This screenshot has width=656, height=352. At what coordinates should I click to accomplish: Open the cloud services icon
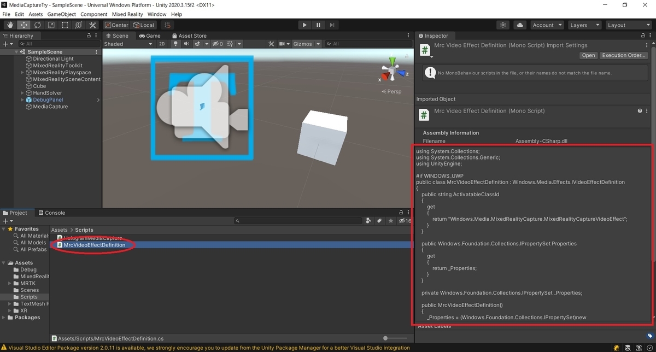[x=520, y=25]
